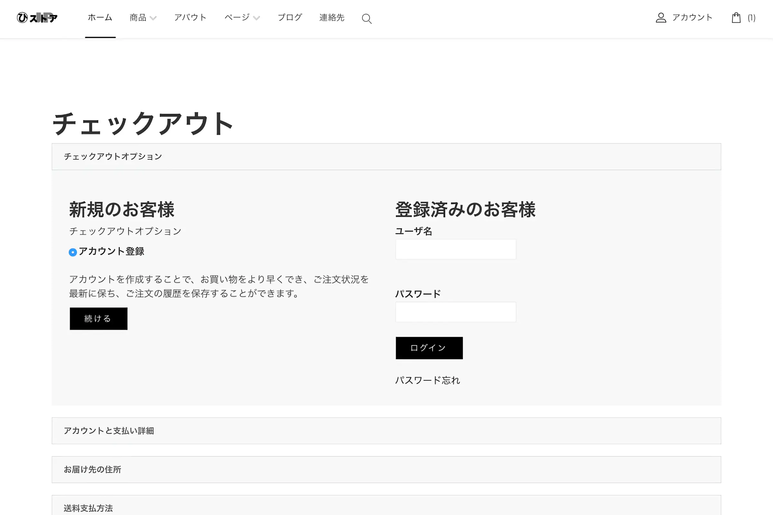Viewport: 773px width, 515px height.
Task: Go to the ホーム menu item
Action: pos(100,17)
